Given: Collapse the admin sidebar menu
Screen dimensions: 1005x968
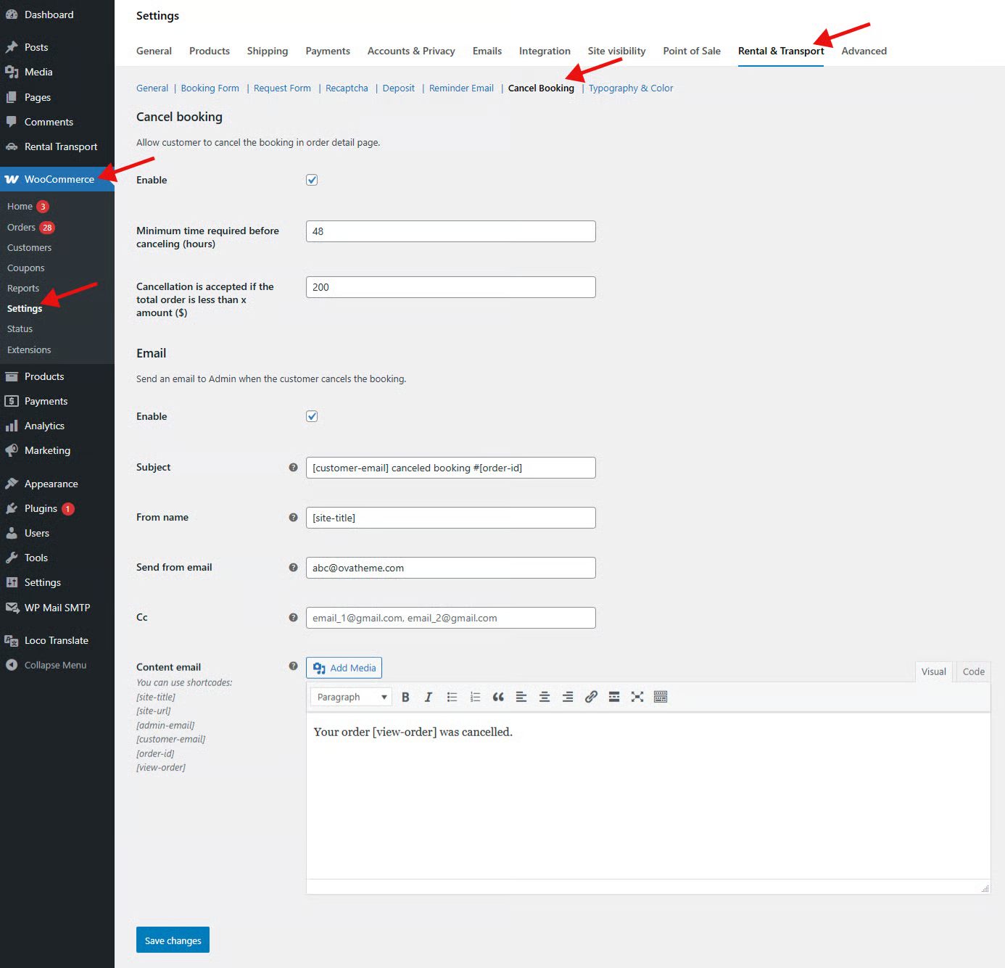Looking at the screenshot, I should (55, 665).
